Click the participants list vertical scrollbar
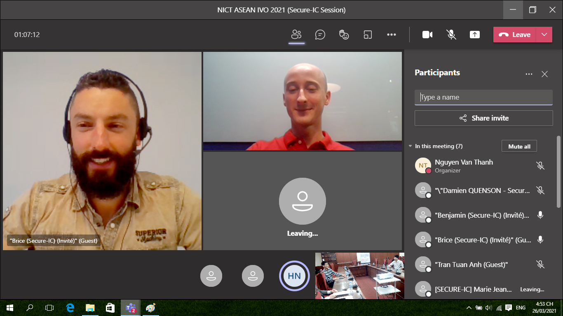 558,173
